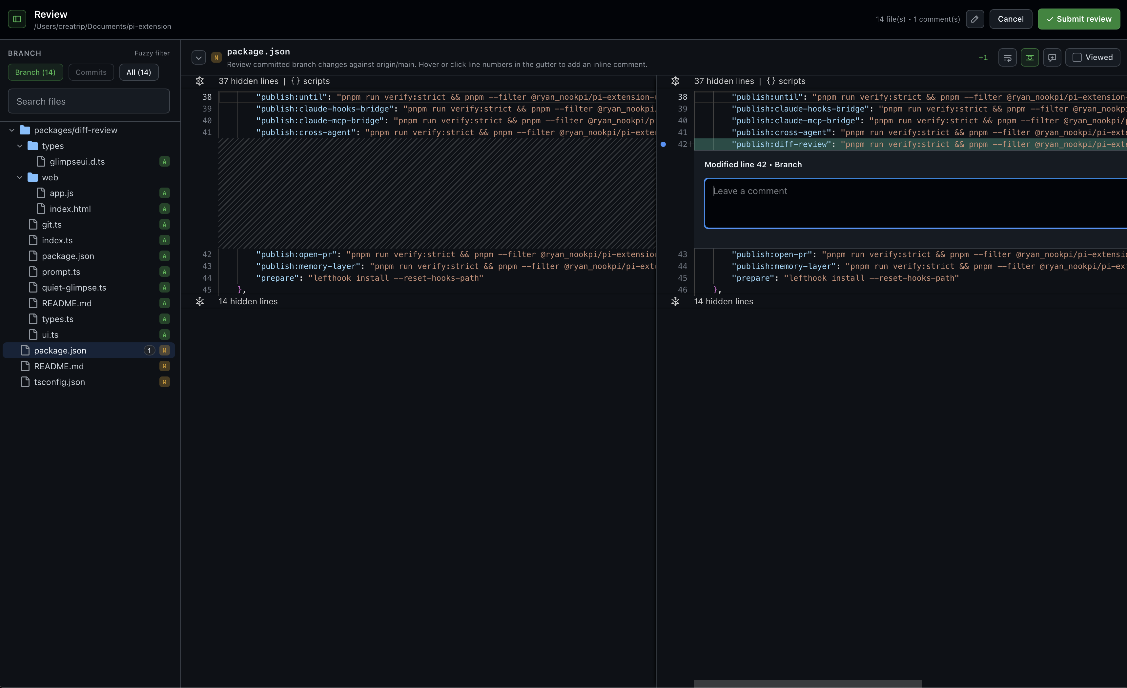Click the folder icon of web
The image size is (1127, 688).
(33, 177)
